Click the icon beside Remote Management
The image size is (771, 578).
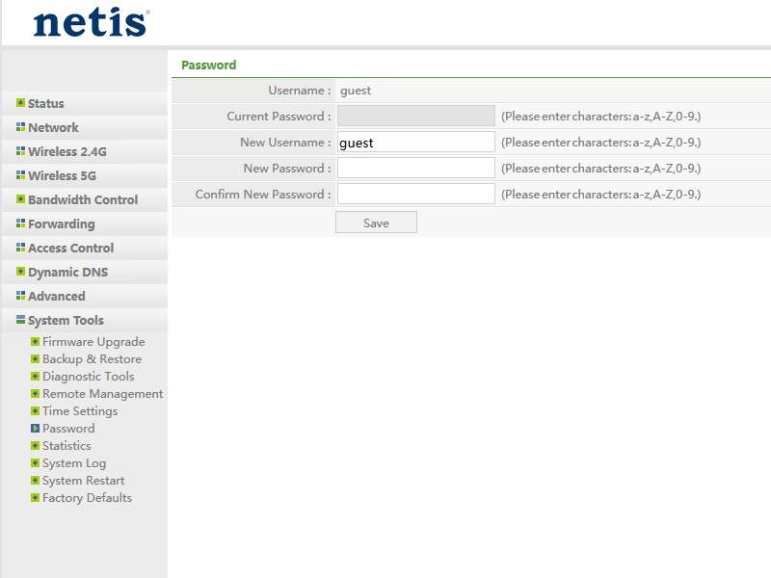tap(35, 394)
